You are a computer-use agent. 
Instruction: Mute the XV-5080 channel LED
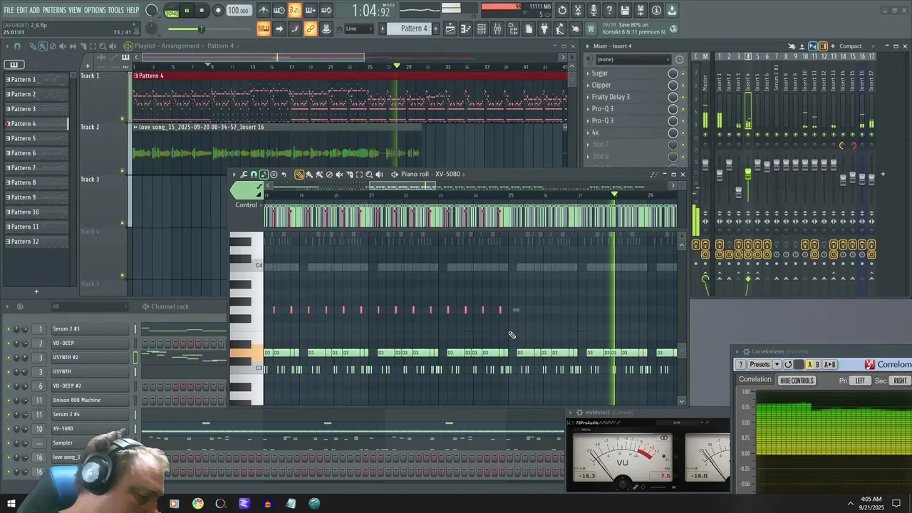(x=9, y=429)
